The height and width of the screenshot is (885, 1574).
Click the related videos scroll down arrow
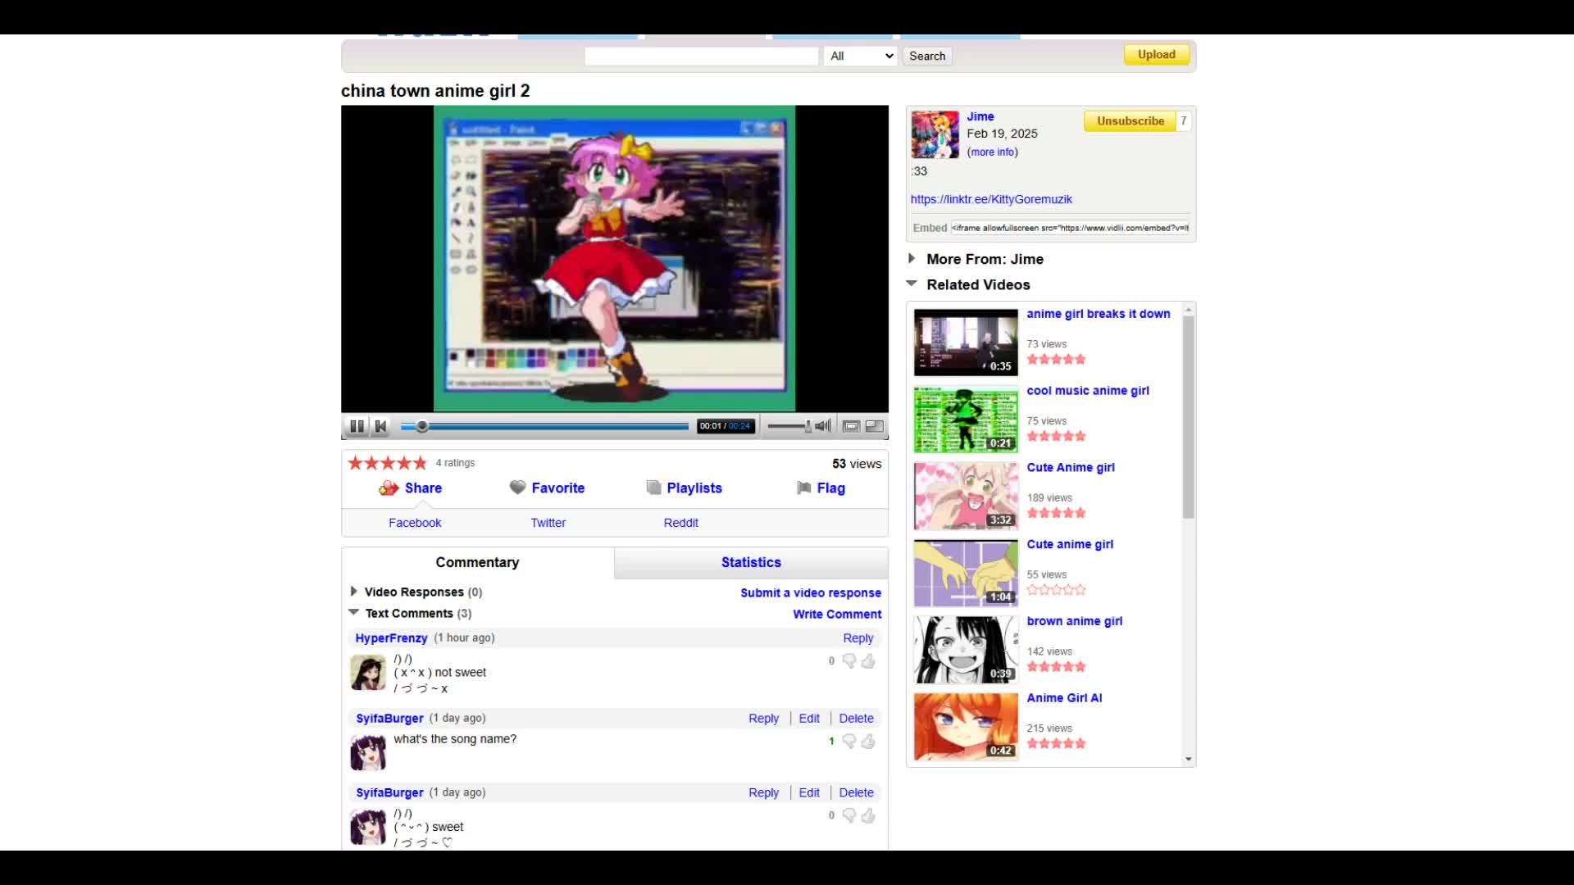1188,760
